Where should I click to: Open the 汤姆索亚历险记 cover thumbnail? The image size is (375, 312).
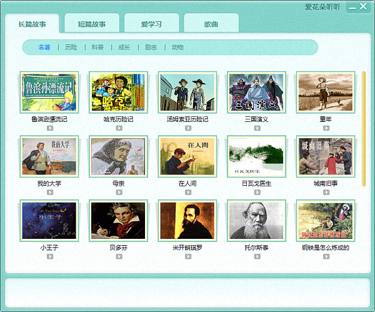[187, 92]
